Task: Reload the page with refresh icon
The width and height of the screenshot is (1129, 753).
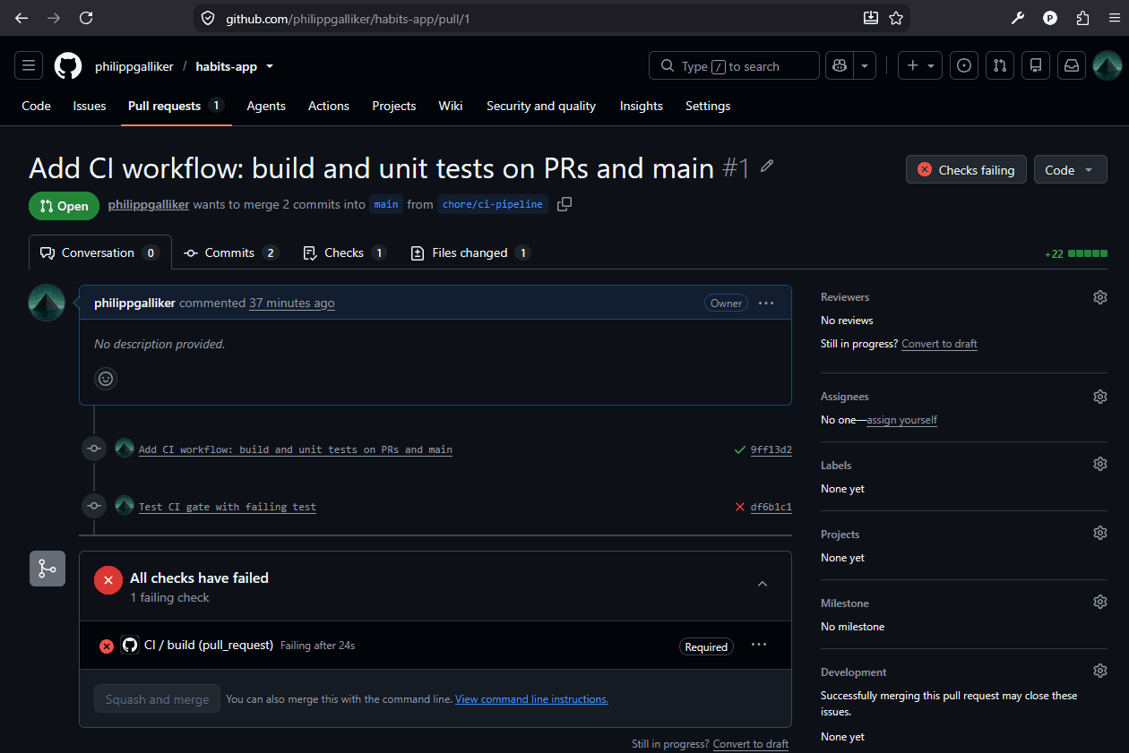Action: [86, 18]
